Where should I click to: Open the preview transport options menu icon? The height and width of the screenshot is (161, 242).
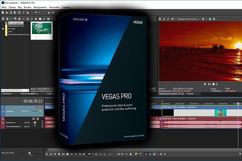(x=217, y=84)
